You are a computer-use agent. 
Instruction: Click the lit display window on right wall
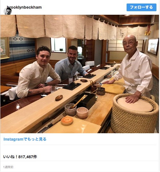[x=153, y=47]
